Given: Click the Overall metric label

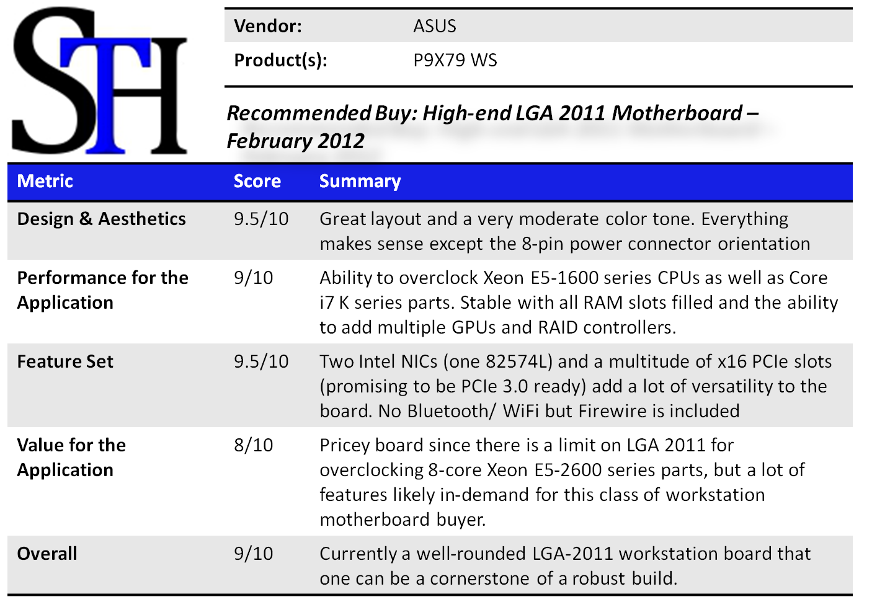Looking at the screenshot, I should coord(47,554).
